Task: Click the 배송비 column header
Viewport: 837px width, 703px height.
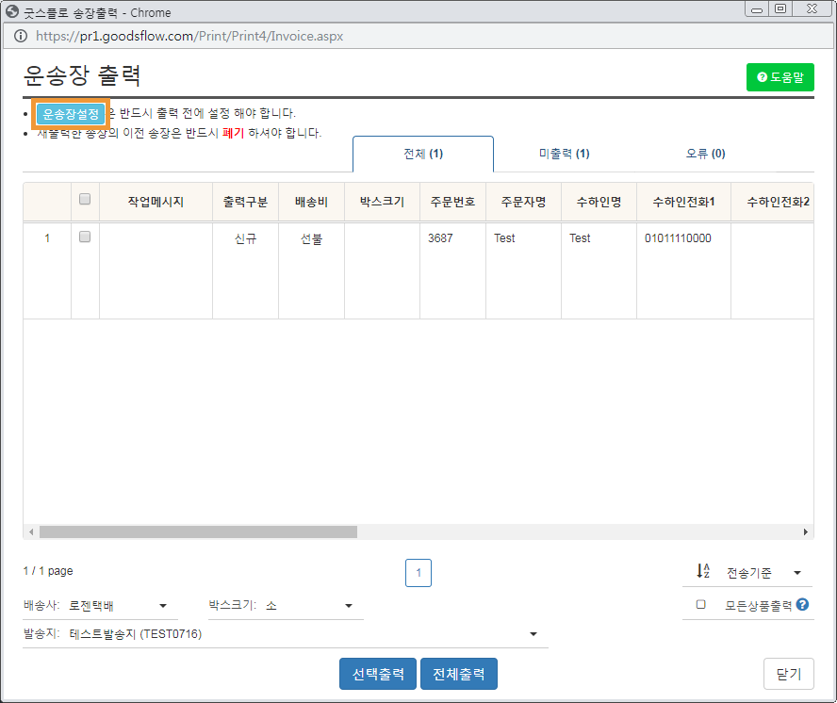Action: [311, 202]
